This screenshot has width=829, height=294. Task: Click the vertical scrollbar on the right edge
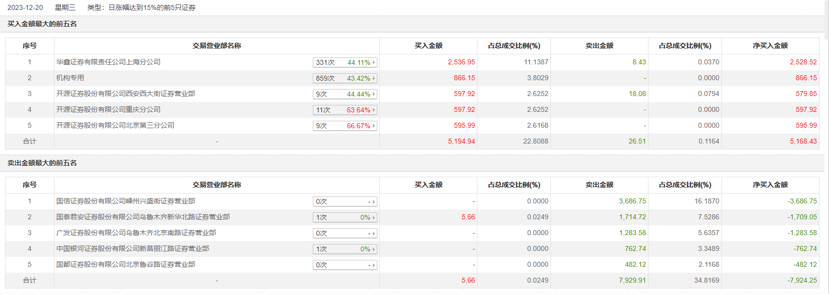tap(826, 20)
